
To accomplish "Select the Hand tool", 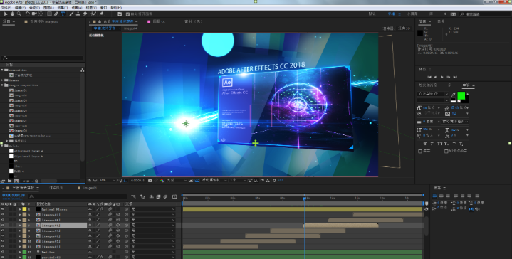I will 12,14.
